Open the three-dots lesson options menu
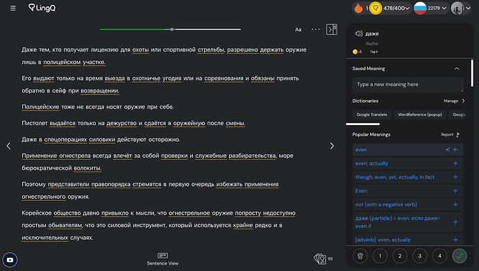The image size is (479, 271). point(316,29)
